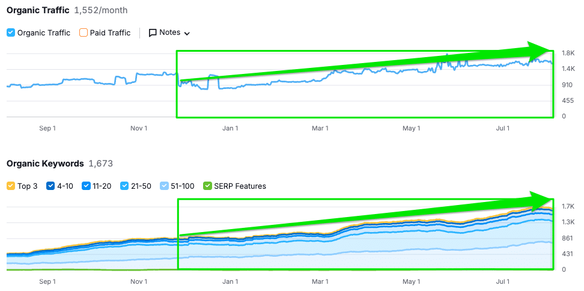Click May 1 on the Organic Traffic axis
Image resolution: width=584 pixels, height=291 pixels.
tap(412, 128)
